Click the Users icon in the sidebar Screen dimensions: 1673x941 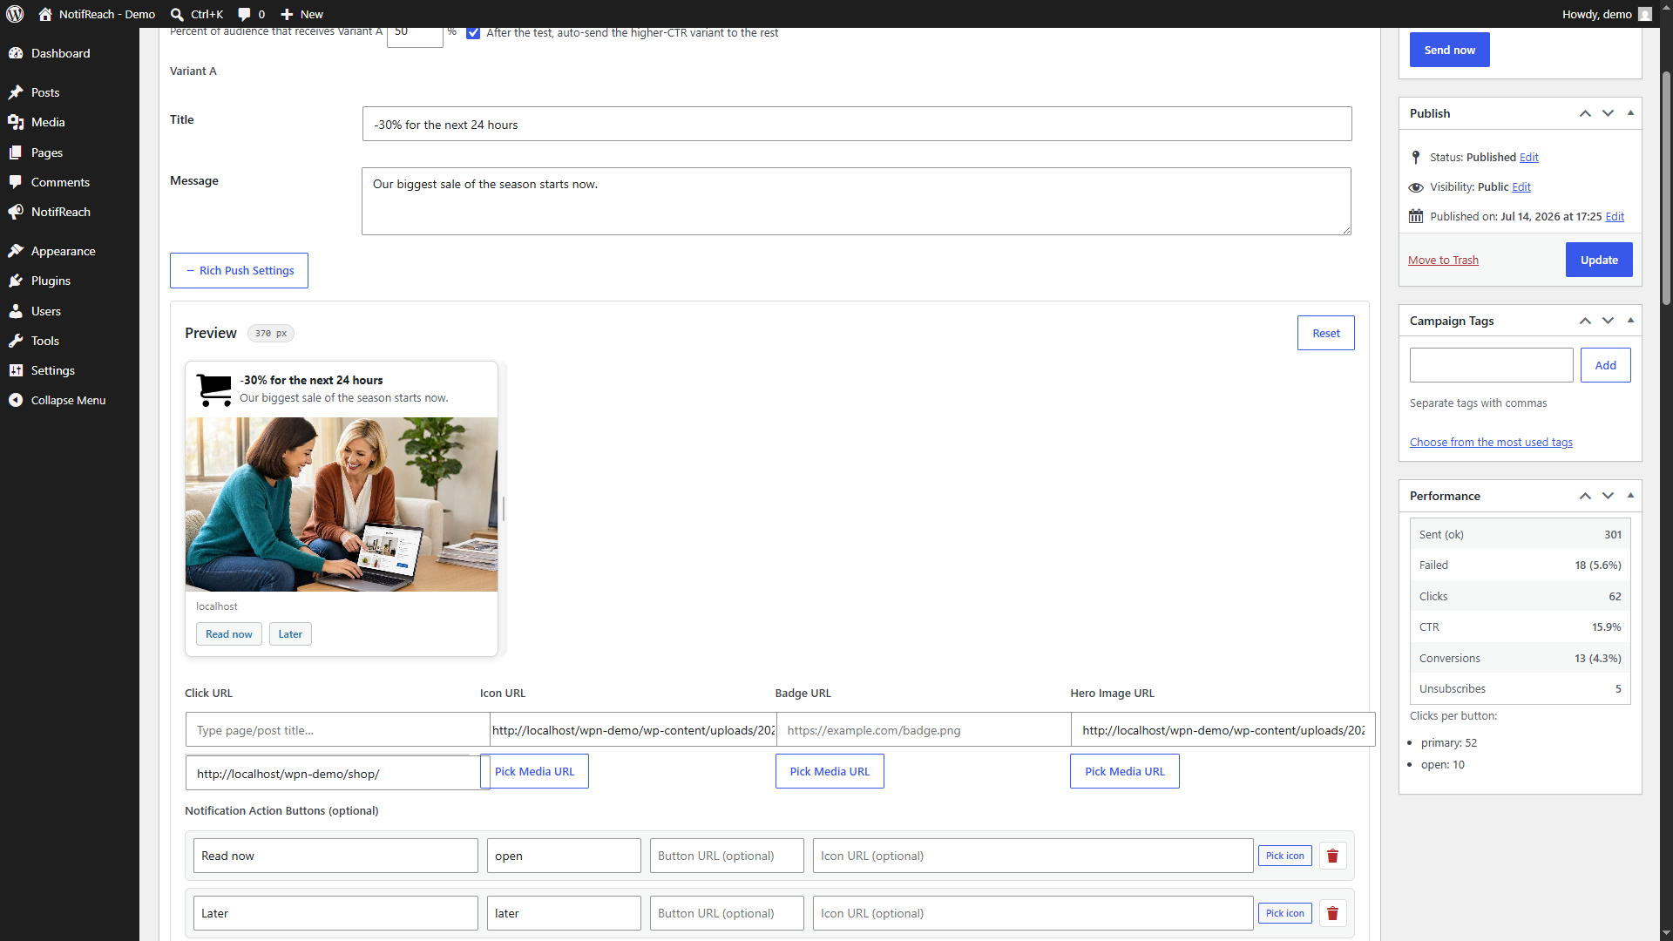point(16,311)
